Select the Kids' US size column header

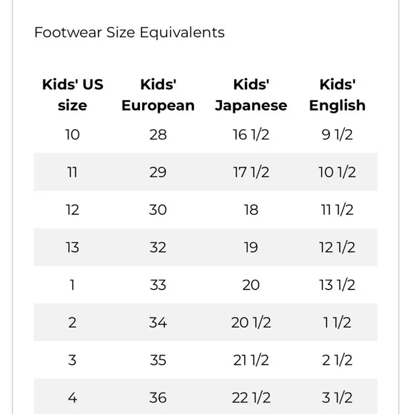pyautogui.click(x=73, y=95)
